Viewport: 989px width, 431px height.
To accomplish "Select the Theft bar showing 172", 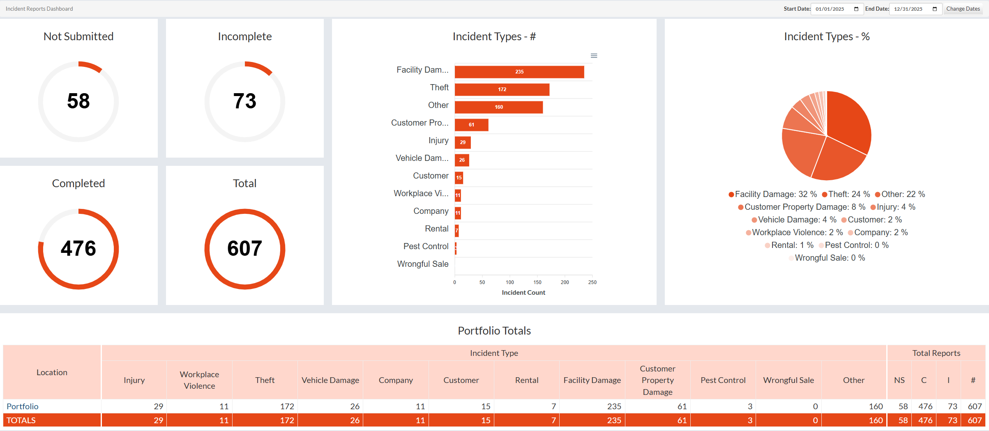I will (x=502, y=89).
